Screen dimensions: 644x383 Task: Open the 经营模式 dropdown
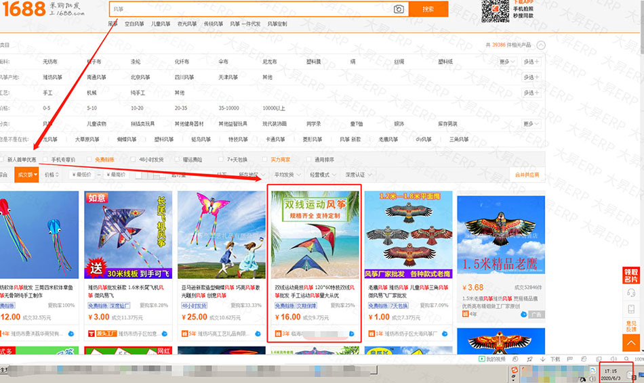(x=322, y=175)
